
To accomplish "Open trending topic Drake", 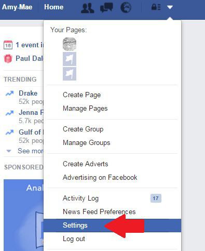I will point(28,93).
